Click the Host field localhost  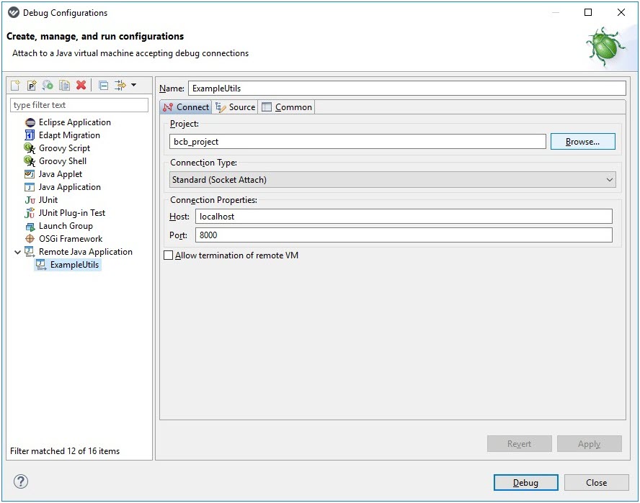point(404,217)
